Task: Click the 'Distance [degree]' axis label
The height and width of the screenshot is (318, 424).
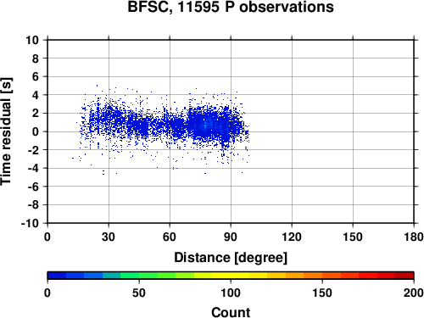Action: [x=231, y=258]
